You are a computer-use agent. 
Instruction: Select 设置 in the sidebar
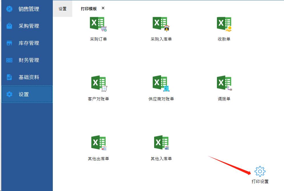pos(27,94)
